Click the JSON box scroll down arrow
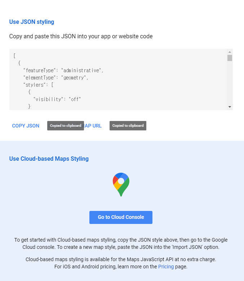The width and height of the screenshot is (244, 281). pyautogui.click(x=230, y=107)
